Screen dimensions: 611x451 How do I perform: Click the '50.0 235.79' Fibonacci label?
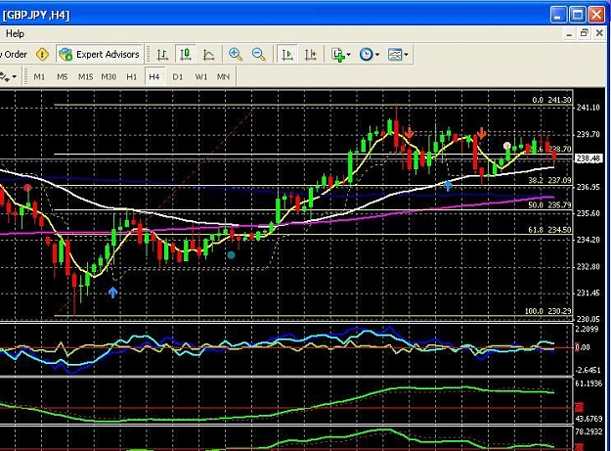(x=549, y=205)
